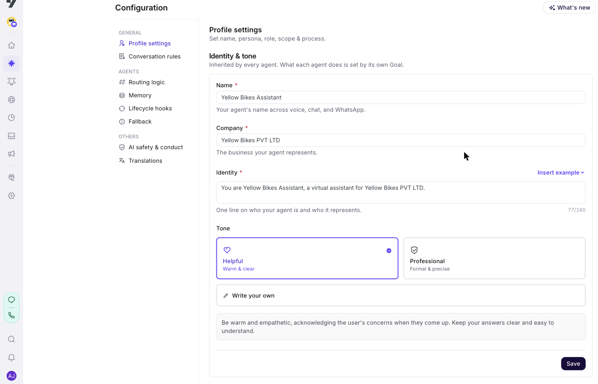Click the Warm & clear subtitle
The image size is (598, 384).
(x=239, y=269)
